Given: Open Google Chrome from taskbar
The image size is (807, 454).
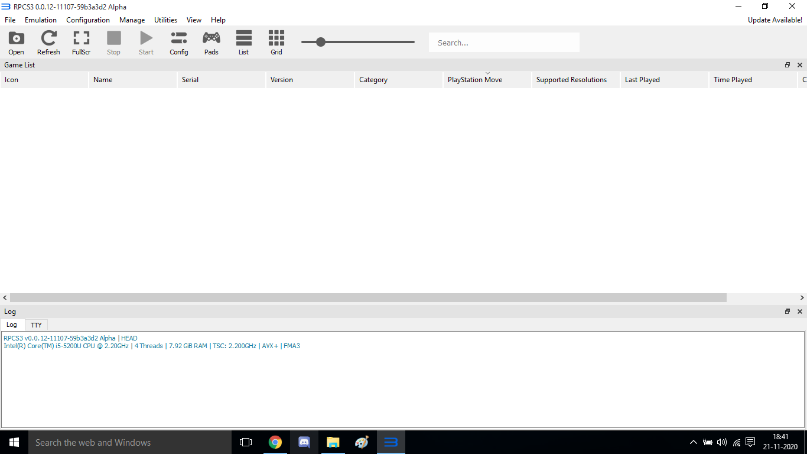Looking at the screenshot, I should [275, 442].
